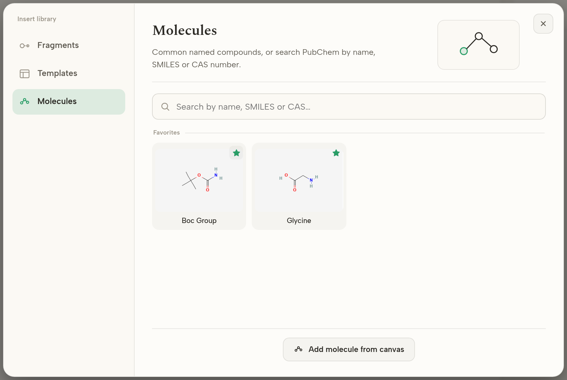Close the Insert library dialog
The width and height of the screenshot is (567, 380).
(x=543, y=24)
